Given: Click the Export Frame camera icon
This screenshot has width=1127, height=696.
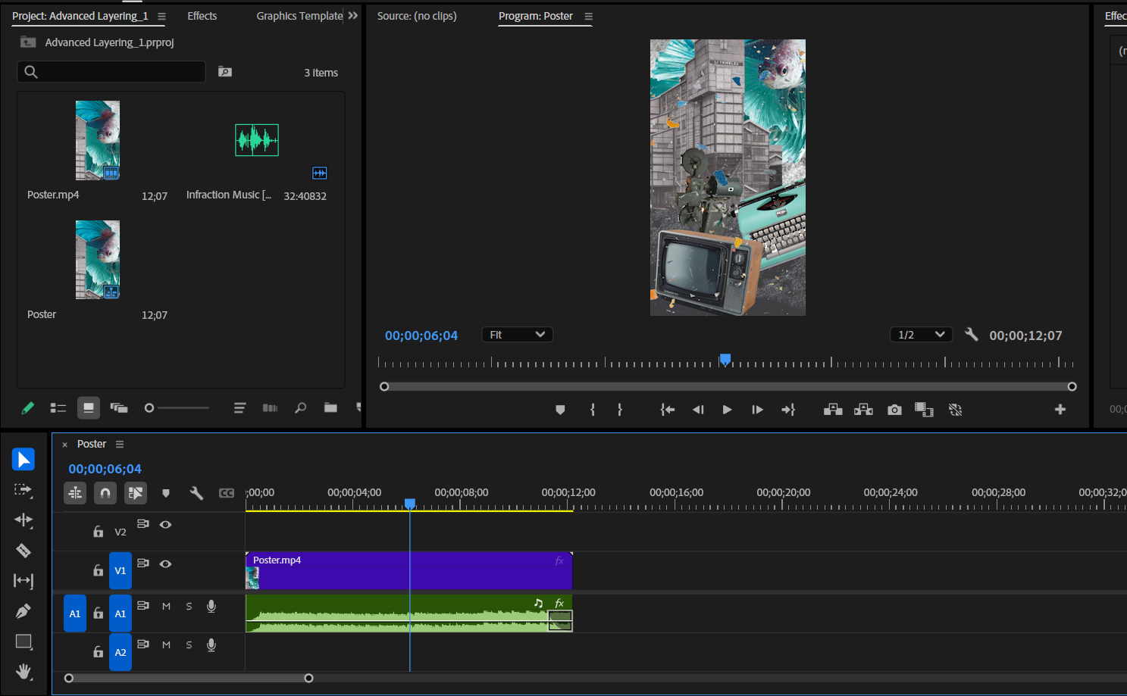Looking at the screenshot, I should (894, 410).
